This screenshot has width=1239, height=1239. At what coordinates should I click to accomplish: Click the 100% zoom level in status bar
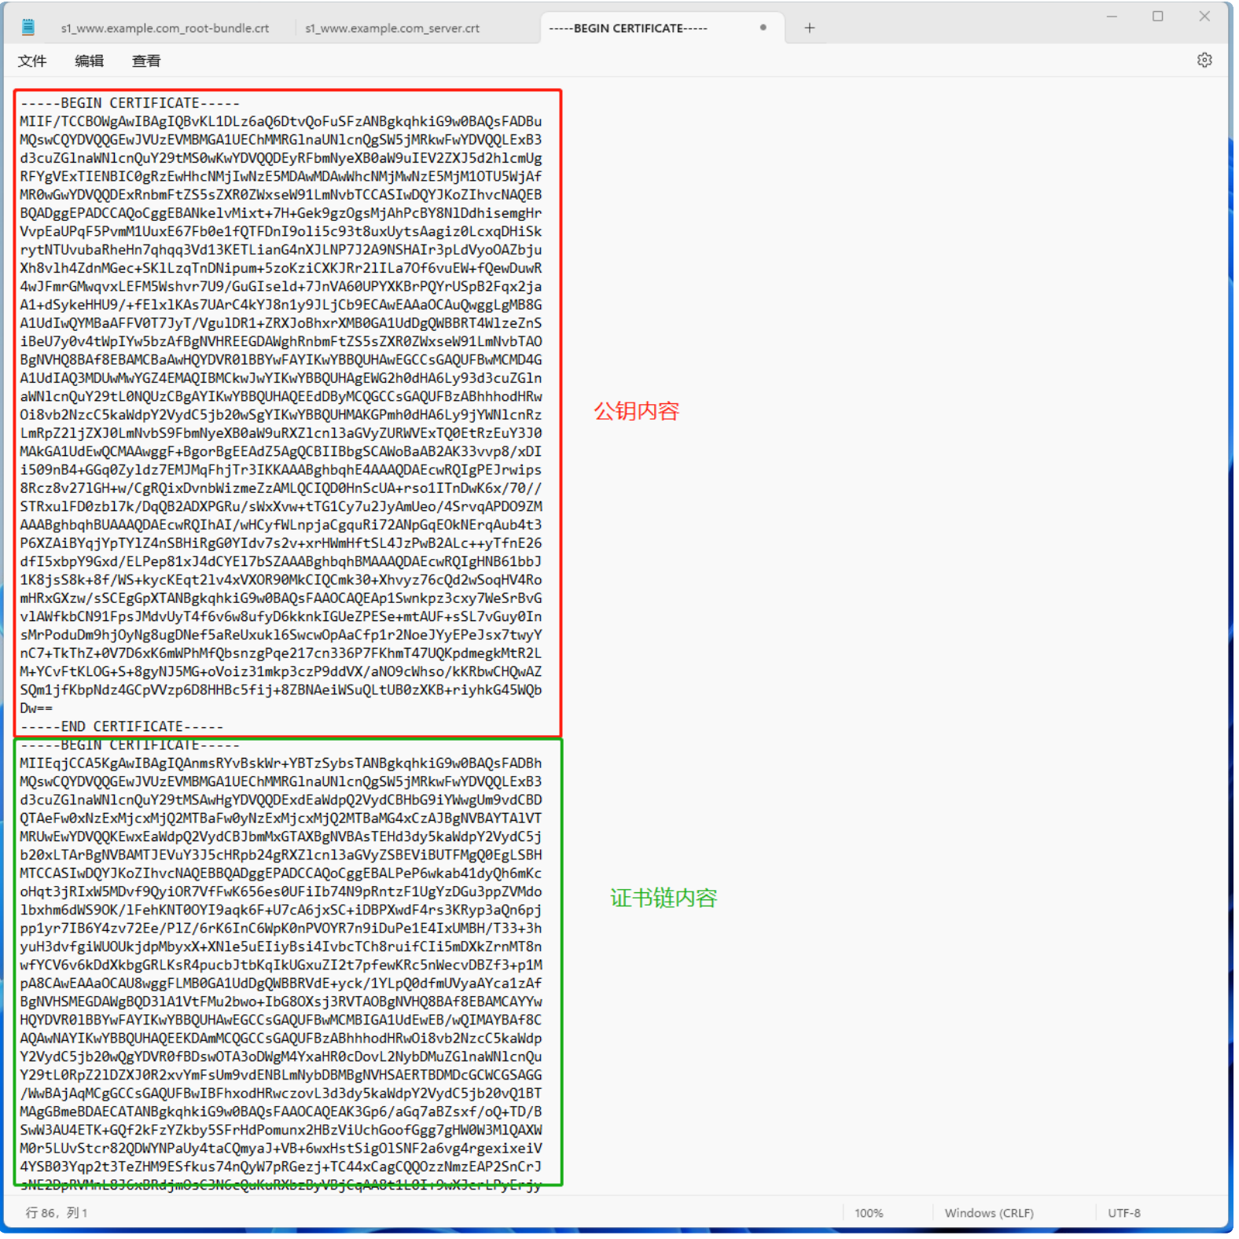coord(868,1213)
